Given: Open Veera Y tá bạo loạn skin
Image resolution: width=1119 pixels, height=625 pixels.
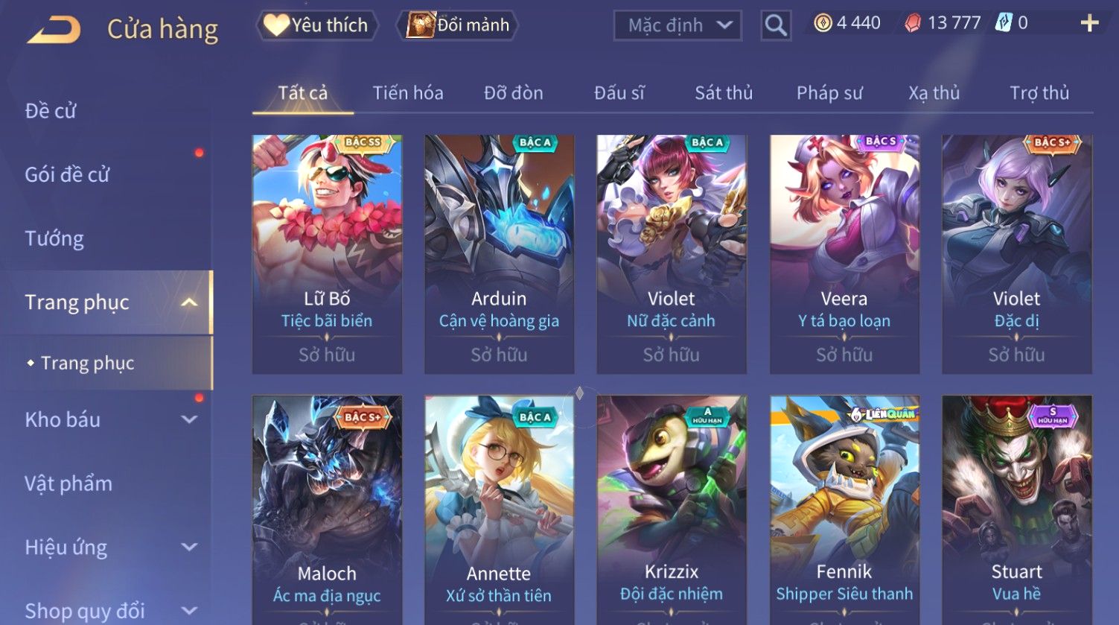Looking at the screenshot, I should [x=844, y=254].
